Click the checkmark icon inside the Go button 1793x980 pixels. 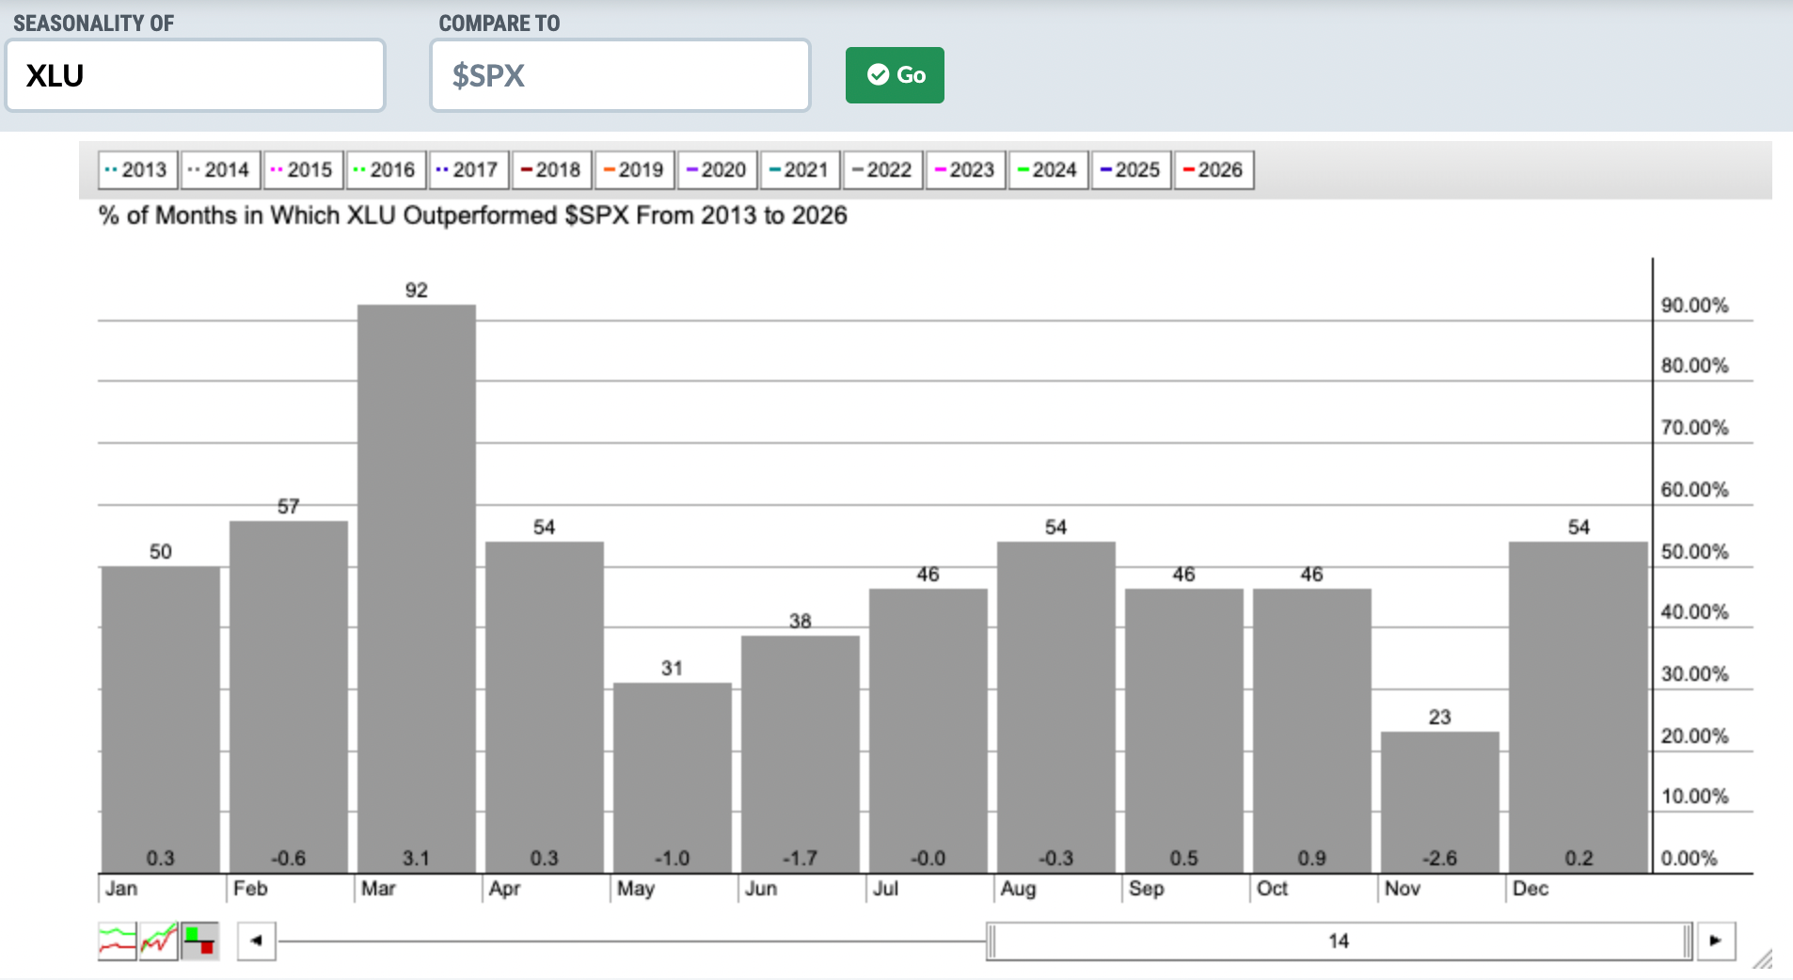pyautogui.click(x=878, y=75)
